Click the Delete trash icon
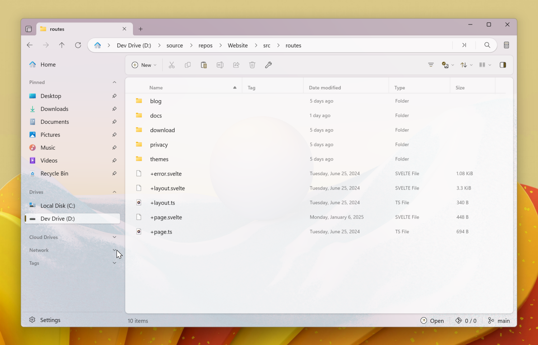The height and width of the screenshot is (345, 538). coord(252,65)
